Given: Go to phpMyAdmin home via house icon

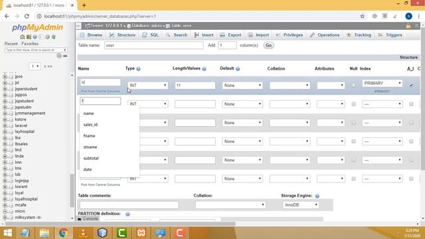Looking at the screenshot, I should 22,37.
